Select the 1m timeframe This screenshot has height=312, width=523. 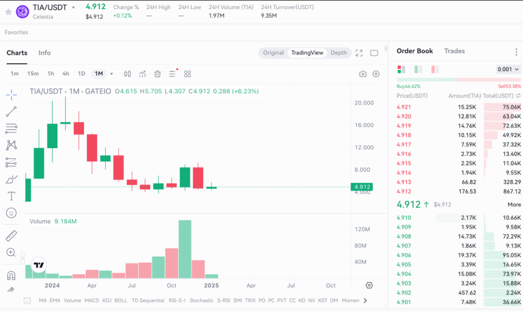[x=15, y=73]
